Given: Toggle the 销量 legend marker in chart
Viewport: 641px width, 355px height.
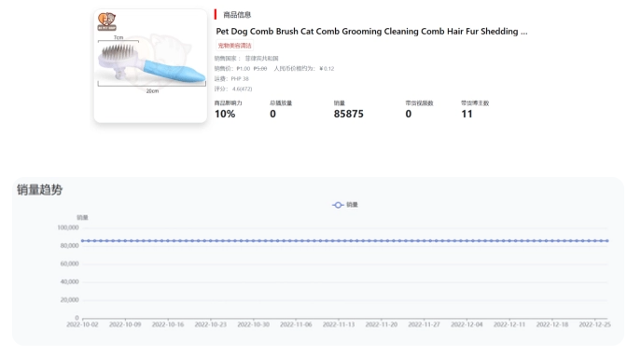Looking at the screenshot, I should click(338, 205).
